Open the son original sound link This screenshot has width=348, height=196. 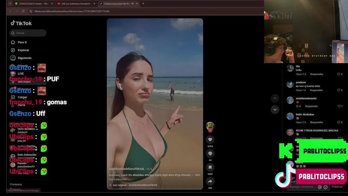coord(133,185)
